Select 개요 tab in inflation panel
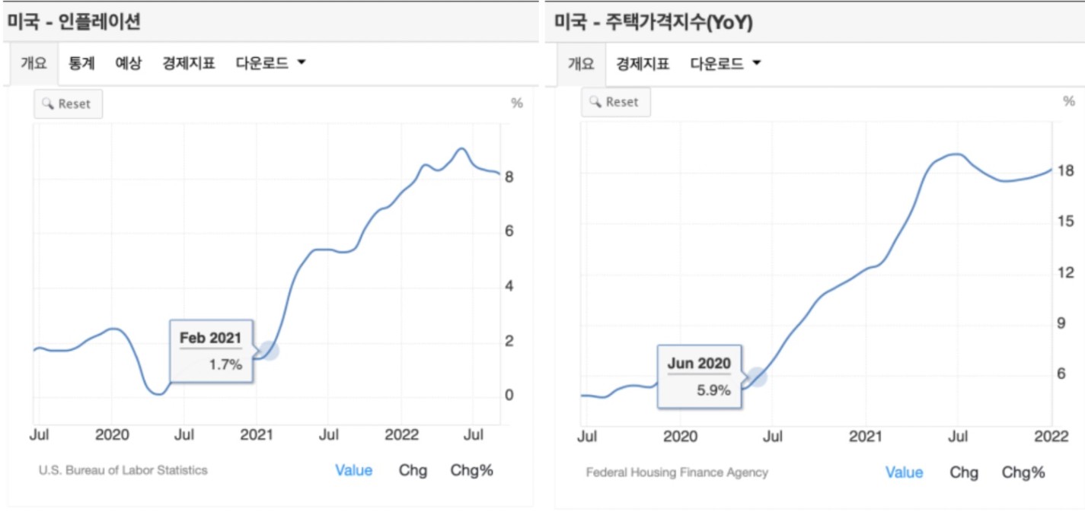 pyautogui.click(x=34, y=63)
